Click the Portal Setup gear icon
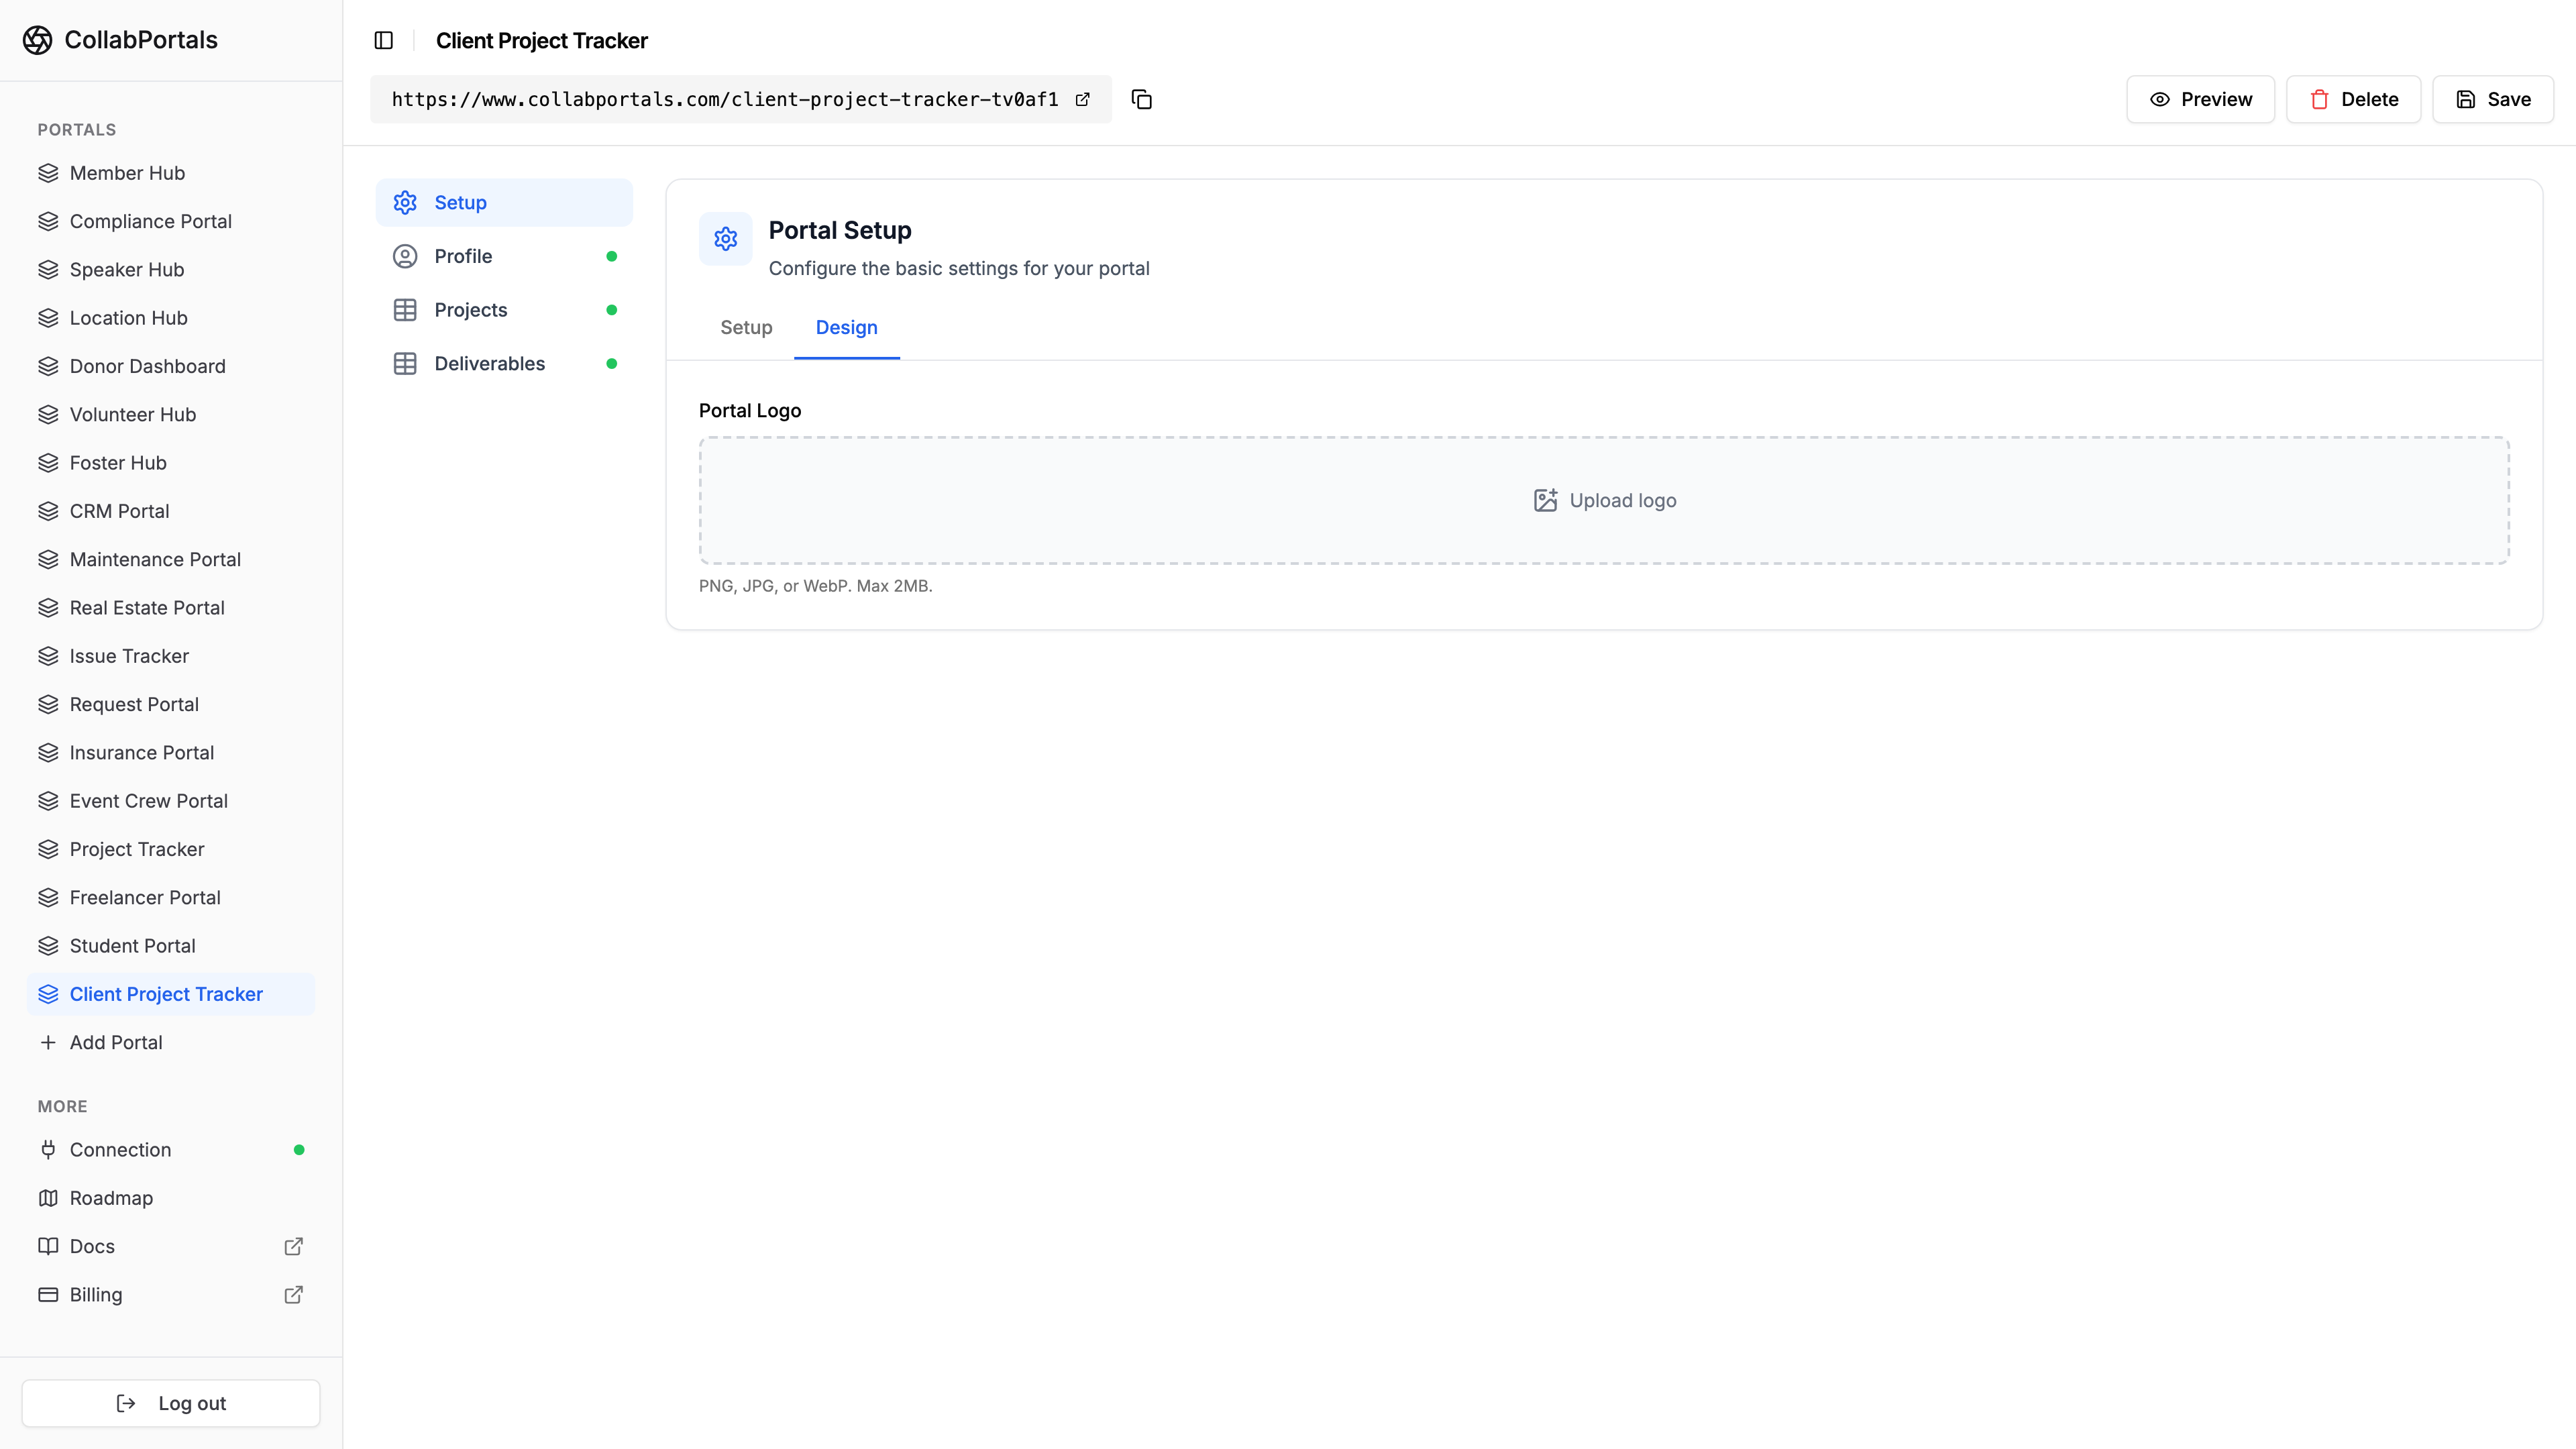 point(725,239)
